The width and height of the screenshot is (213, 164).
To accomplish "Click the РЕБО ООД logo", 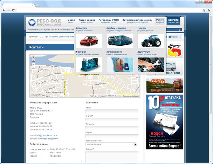I will 45,22.
